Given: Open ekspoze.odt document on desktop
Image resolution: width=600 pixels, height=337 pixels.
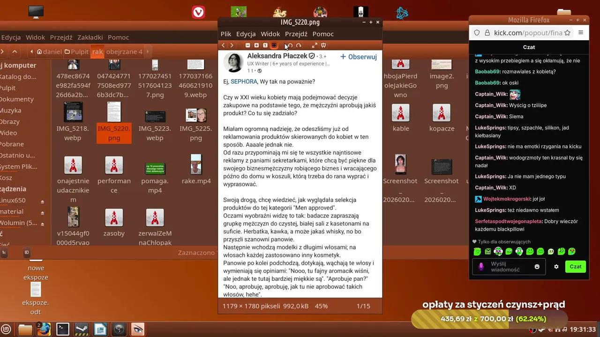Looking at the screenshot, I should (36, 298).
